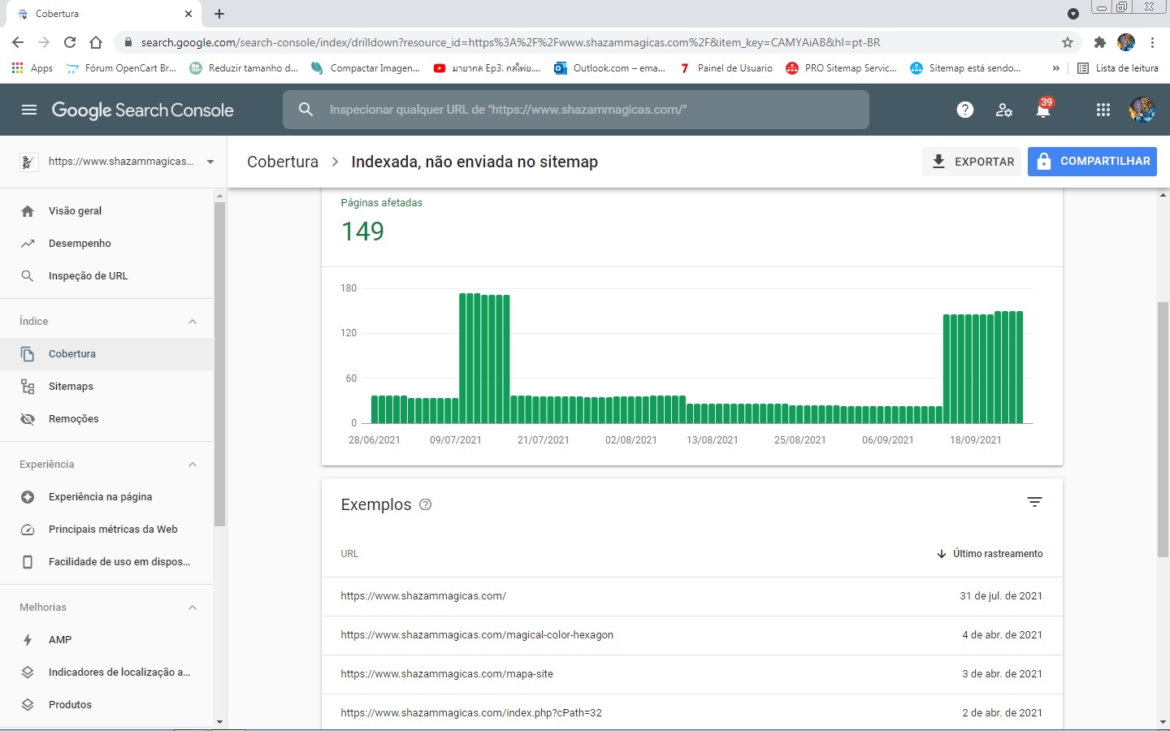Open the notifications bell with 39 badge
Image resolution: width=1170 pixels, height=731 pixels.
tap(1044, 109)
